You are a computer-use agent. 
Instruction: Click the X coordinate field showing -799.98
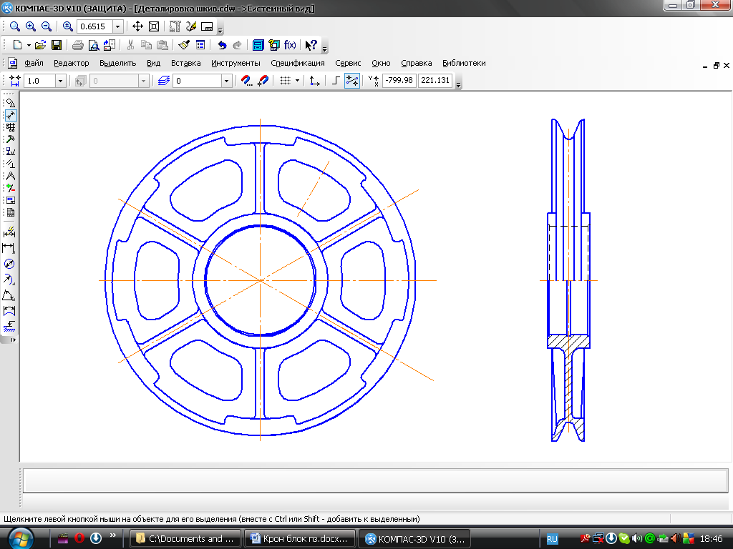coord(399,81)
